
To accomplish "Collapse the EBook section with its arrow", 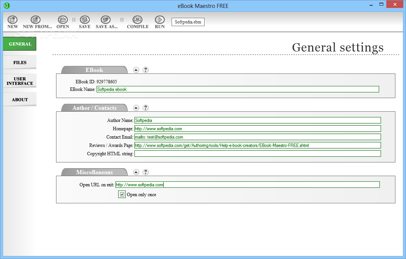I will click(x=136, y=70).
